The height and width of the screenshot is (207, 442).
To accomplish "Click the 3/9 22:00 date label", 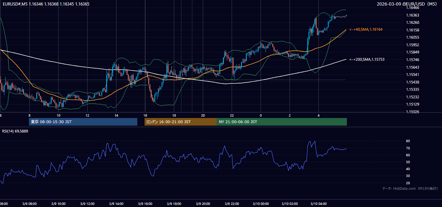I will [232, 204].
